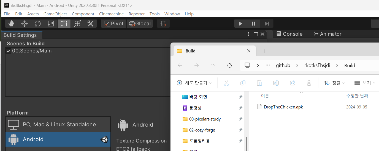This screenshot has width=379, height=151.
Task: Click the Android robot icon in details
Action: (123, 125)
